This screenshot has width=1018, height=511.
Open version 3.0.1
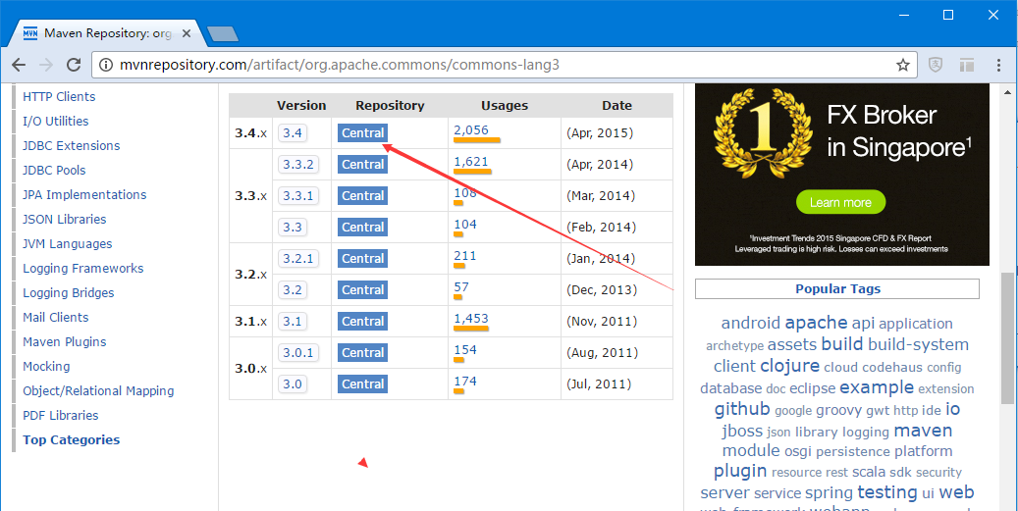point(298,353)
